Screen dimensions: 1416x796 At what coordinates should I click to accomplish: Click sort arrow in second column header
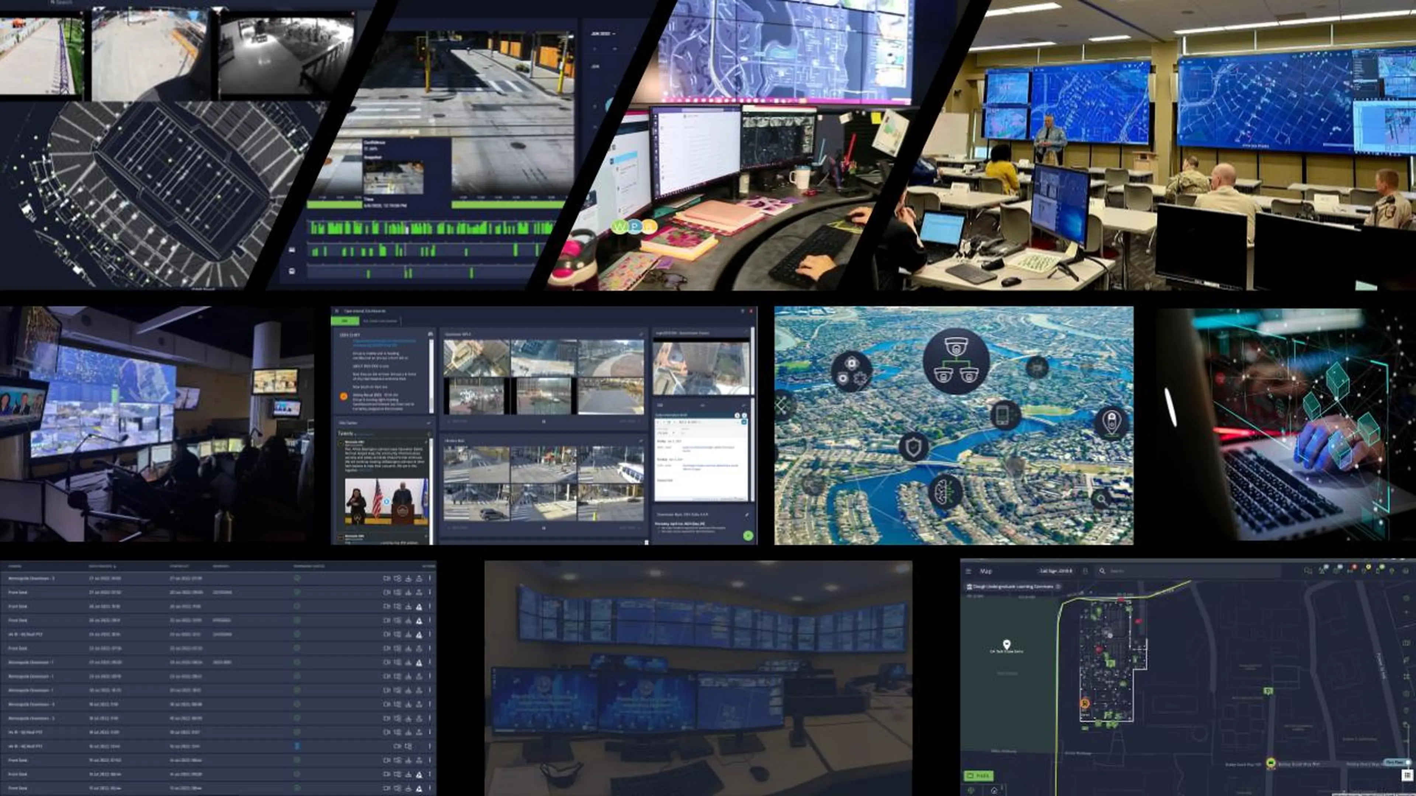click(x=115, y=566)
